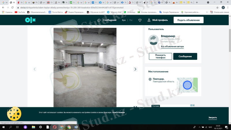Switch site language to Қаз

124,20
